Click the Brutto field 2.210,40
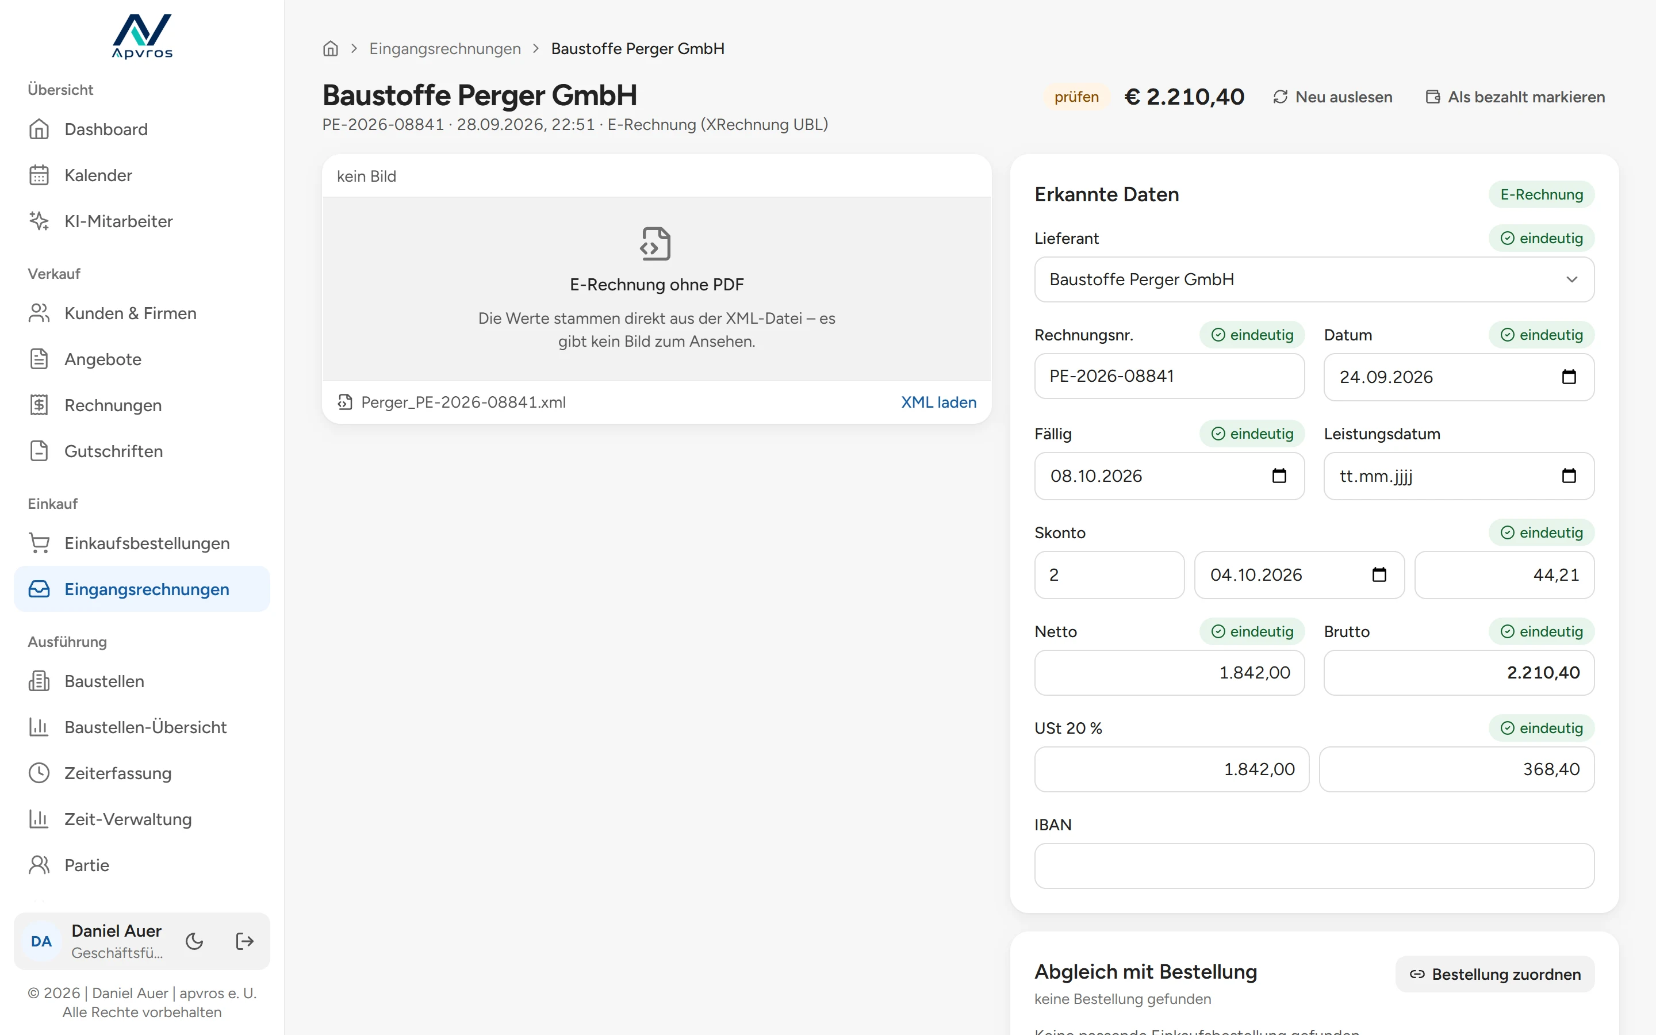 tap(1459, 673)
